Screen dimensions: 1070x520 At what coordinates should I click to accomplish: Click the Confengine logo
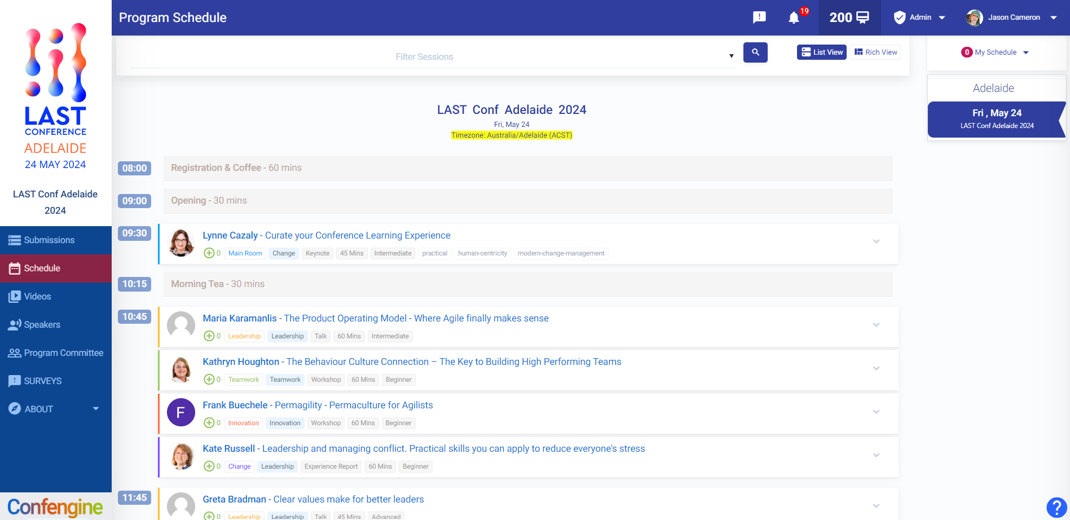55,507
